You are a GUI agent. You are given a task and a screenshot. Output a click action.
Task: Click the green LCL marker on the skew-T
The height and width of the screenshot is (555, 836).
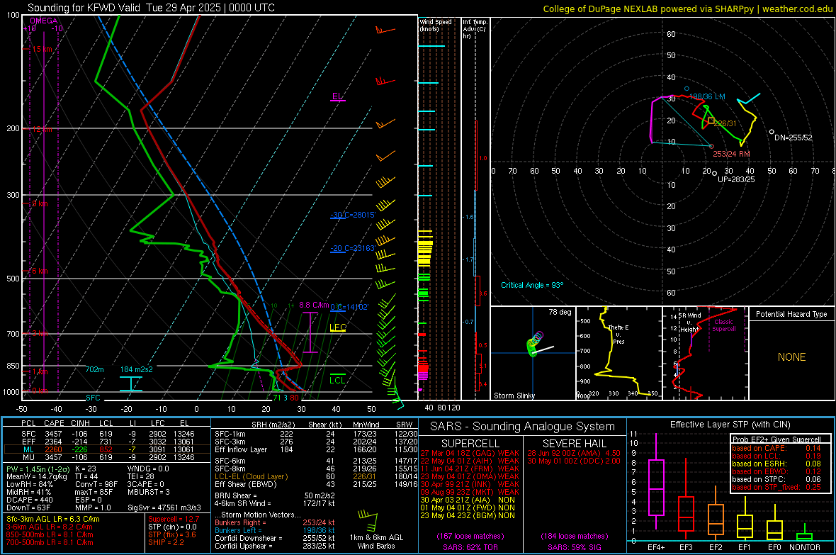tap(337, 379)
